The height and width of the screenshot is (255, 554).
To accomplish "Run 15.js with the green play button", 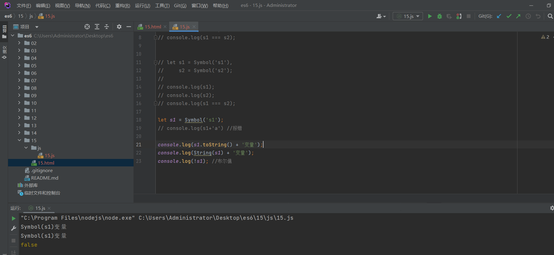I will pos(430,16).
